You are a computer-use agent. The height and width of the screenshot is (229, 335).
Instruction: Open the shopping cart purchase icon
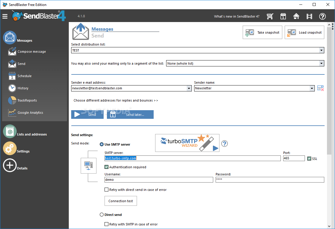270,16
